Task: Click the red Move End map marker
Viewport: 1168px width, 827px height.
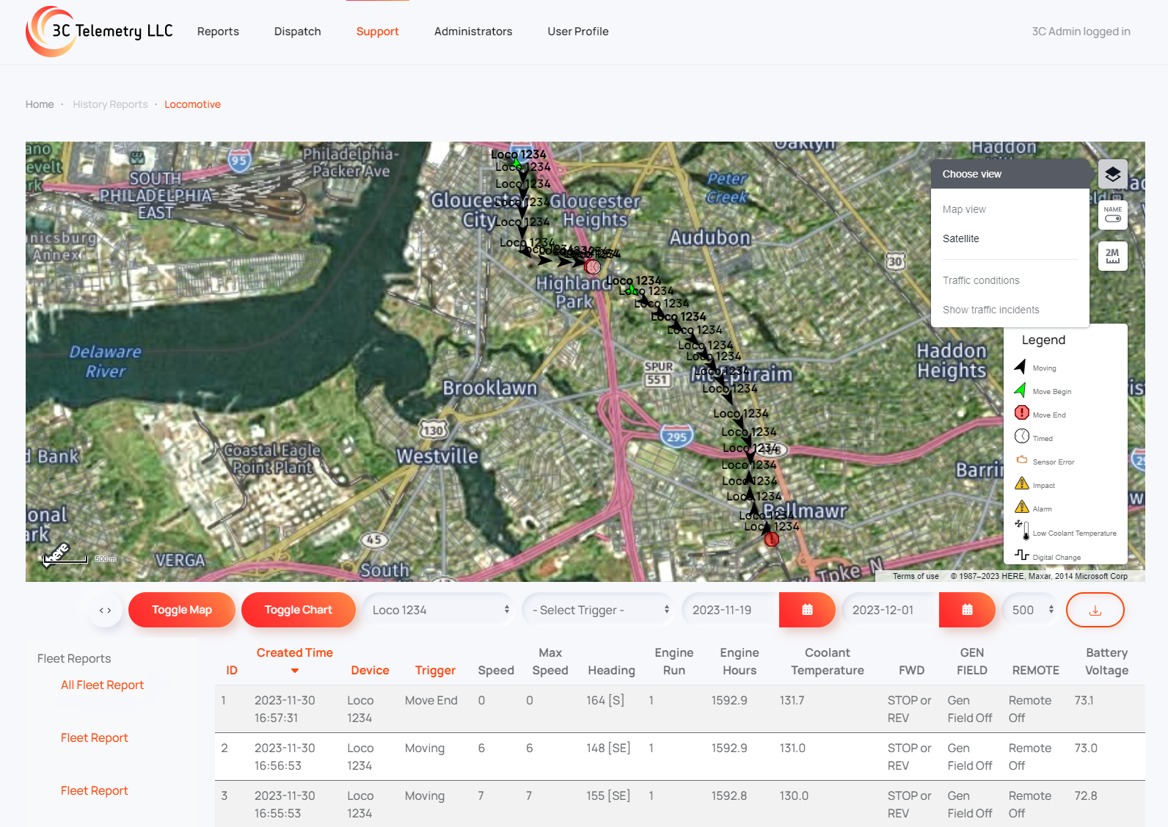Action: click(x=771, y=540)
